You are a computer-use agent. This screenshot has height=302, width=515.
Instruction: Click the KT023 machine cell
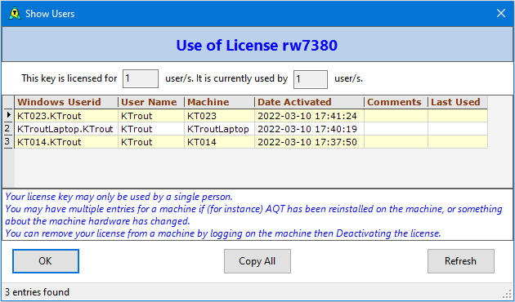[219, 116]
